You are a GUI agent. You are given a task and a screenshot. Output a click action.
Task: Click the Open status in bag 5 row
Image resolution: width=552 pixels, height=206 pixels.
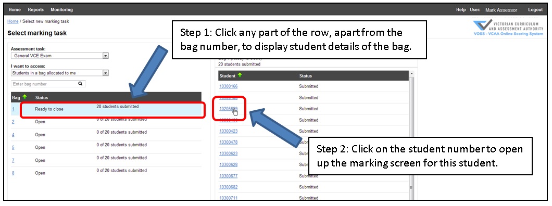[40, 148]
